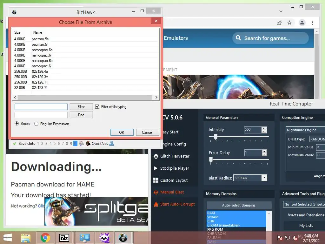Open BizHawk taskbar icon

click(123, 238)
